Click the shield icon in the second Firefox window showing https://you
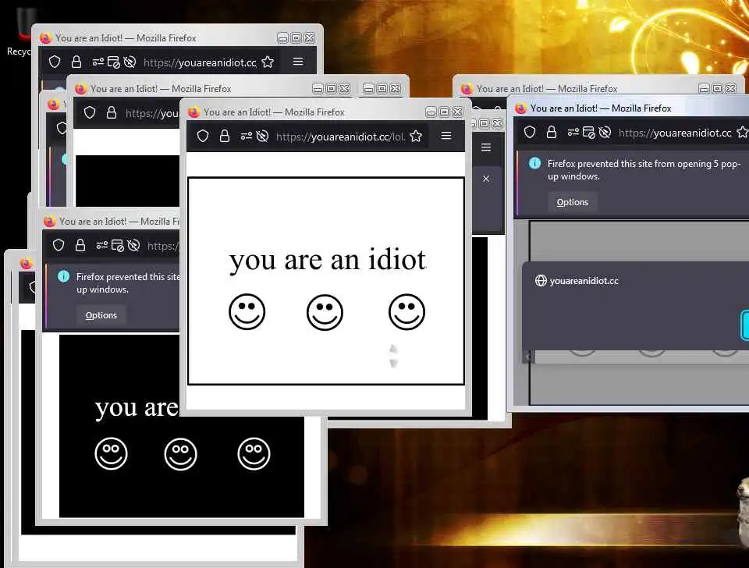The height and width of the screenshot is (568, 749). click(90, 112)
